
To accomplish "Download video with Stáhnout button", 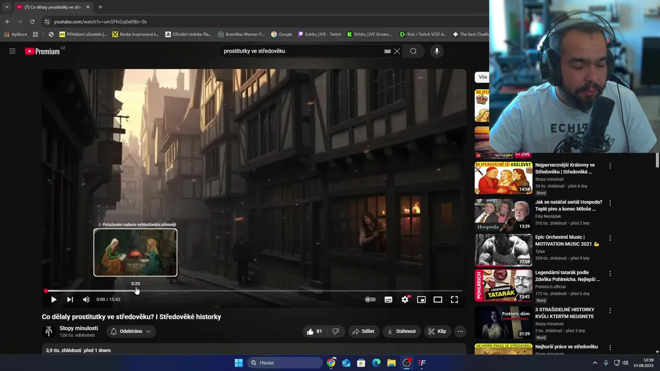I will click(402, 331).
